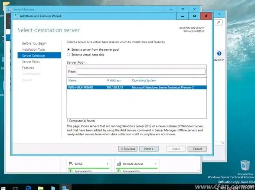Open the NPAS tile title
The height and width of the screenshot is (190, 255).
pyautogui.click(x=78, y=164)
